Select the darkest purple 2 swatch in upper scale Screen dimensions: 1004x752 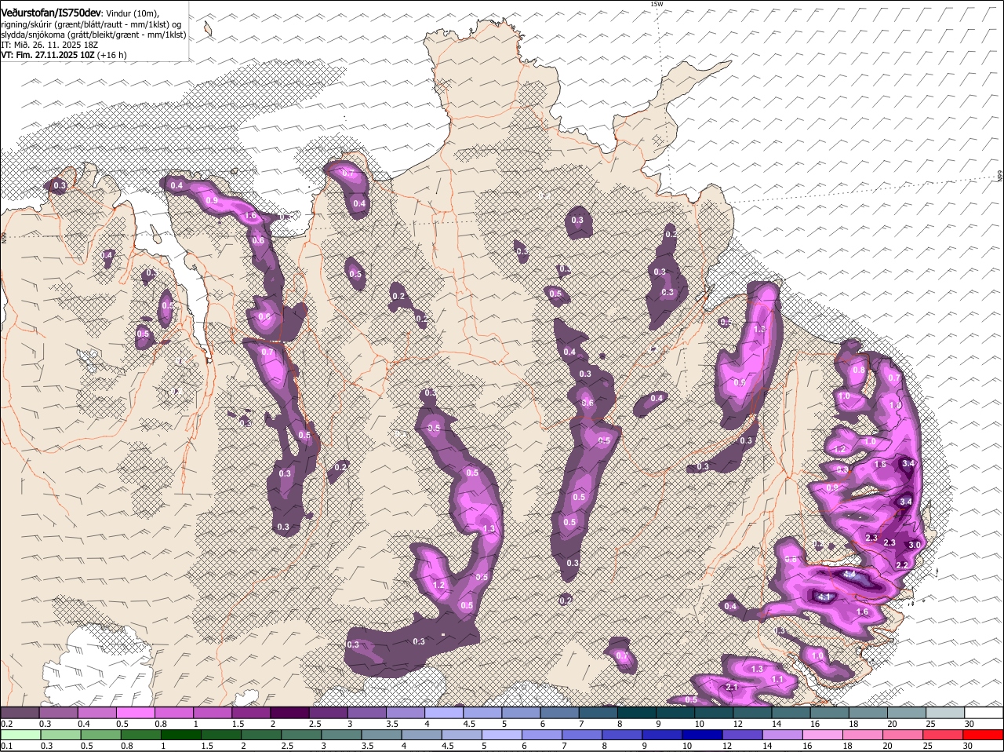(x=289, y=713)
